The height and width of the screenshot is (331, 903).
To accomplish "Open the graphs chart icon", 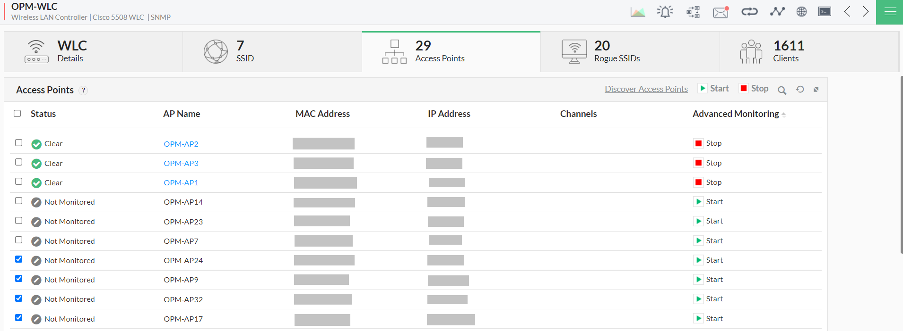I will point(637,12).
